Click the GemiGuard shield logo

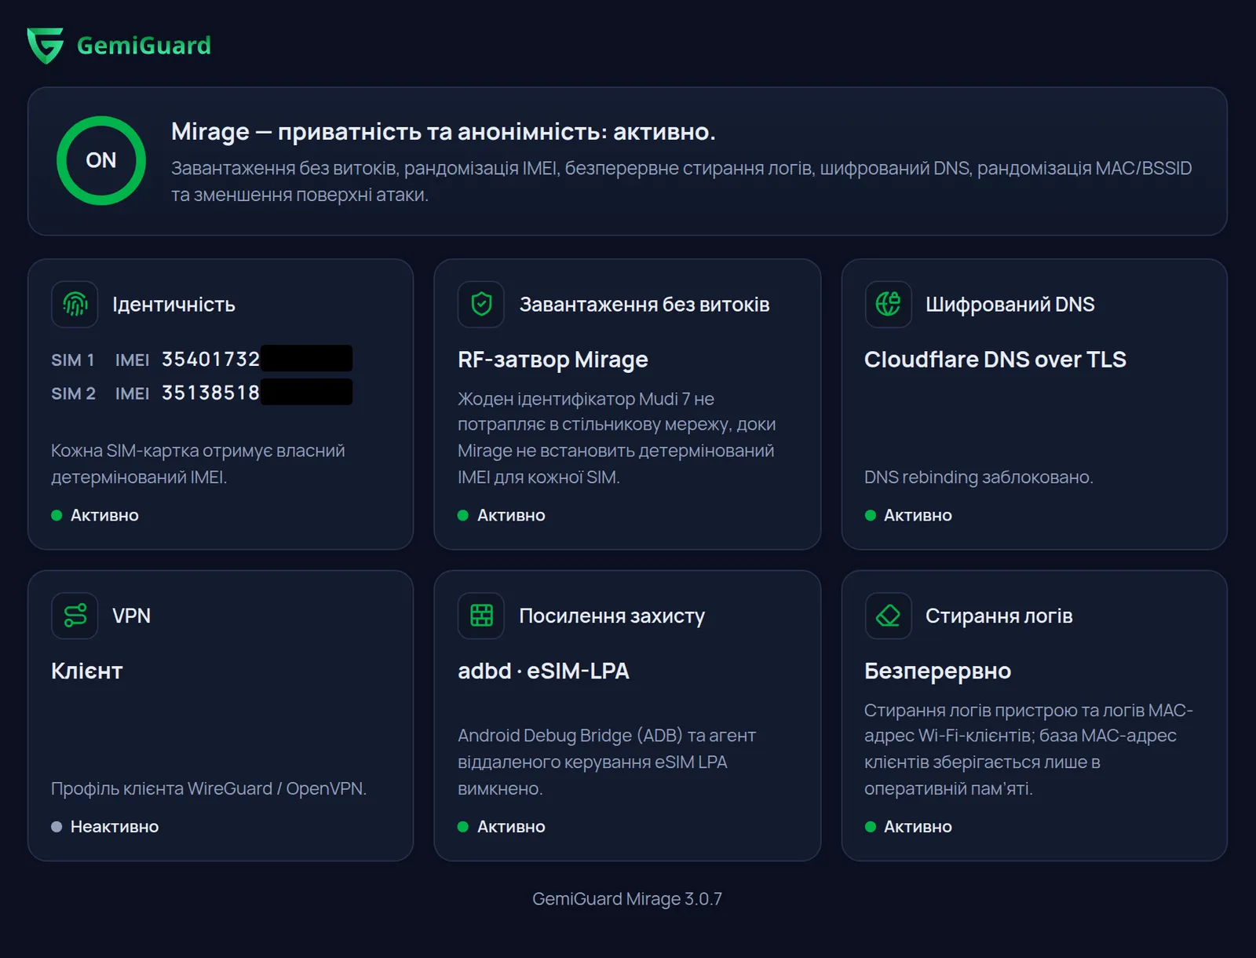[45, 46]
